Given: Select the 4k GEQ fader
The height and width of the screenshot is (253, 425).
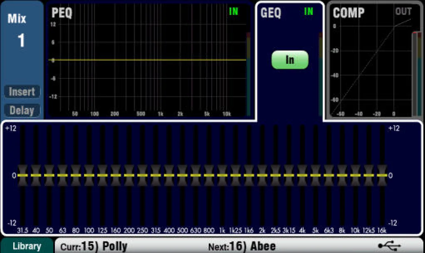Looking at the screenshot, I should tap(302, 175).
